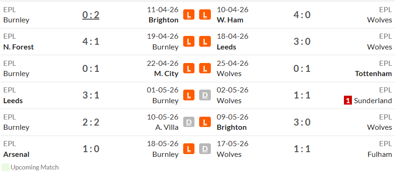Click the L badge for Arsenal vs Burnley

189,149
